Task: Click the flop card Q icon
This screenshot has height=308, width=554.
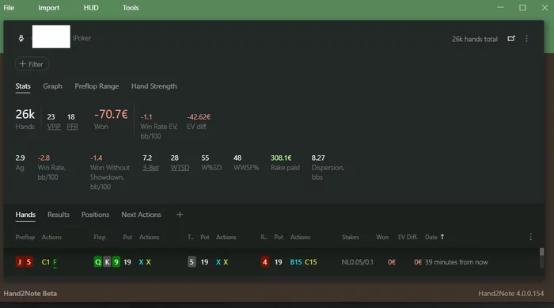Action: coord(98,262)
